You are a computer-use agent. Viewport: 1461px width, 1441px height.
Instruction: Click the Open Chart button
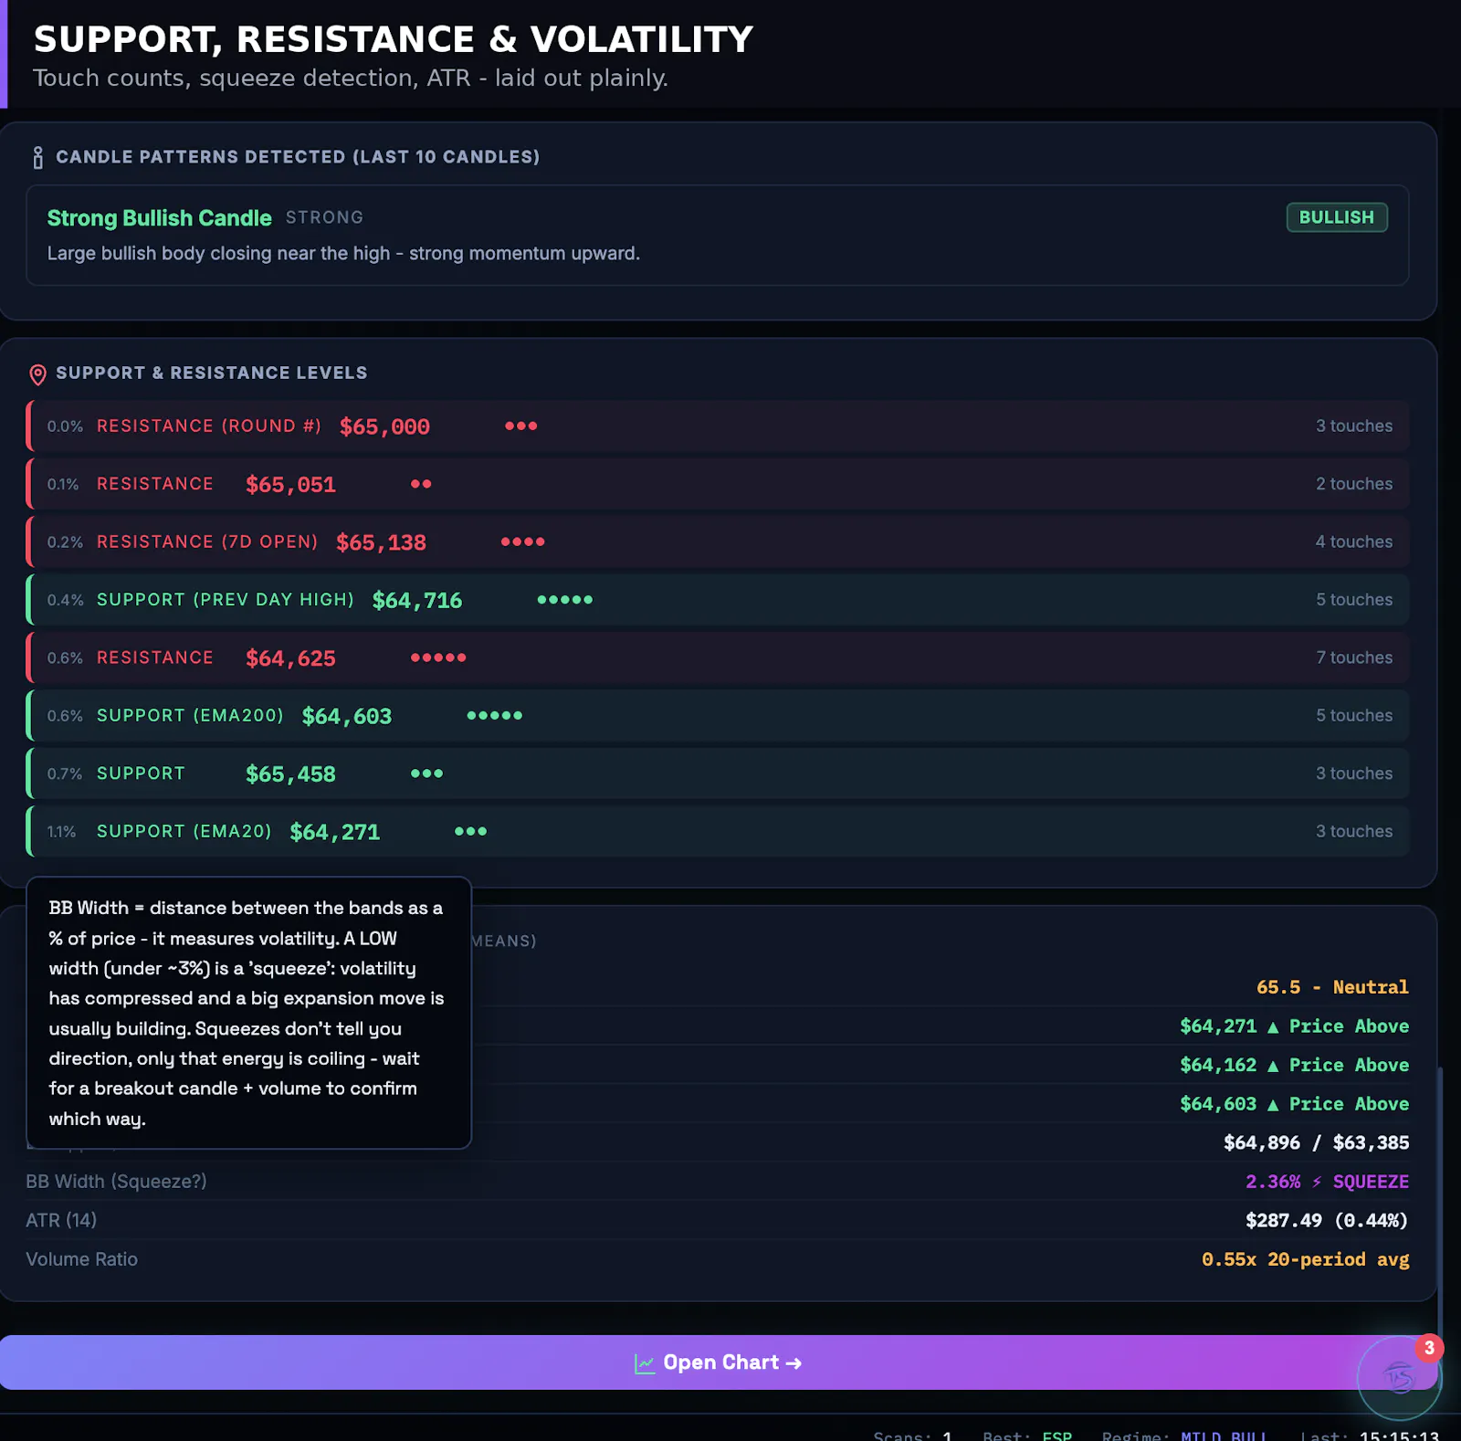coord(719,1362)
